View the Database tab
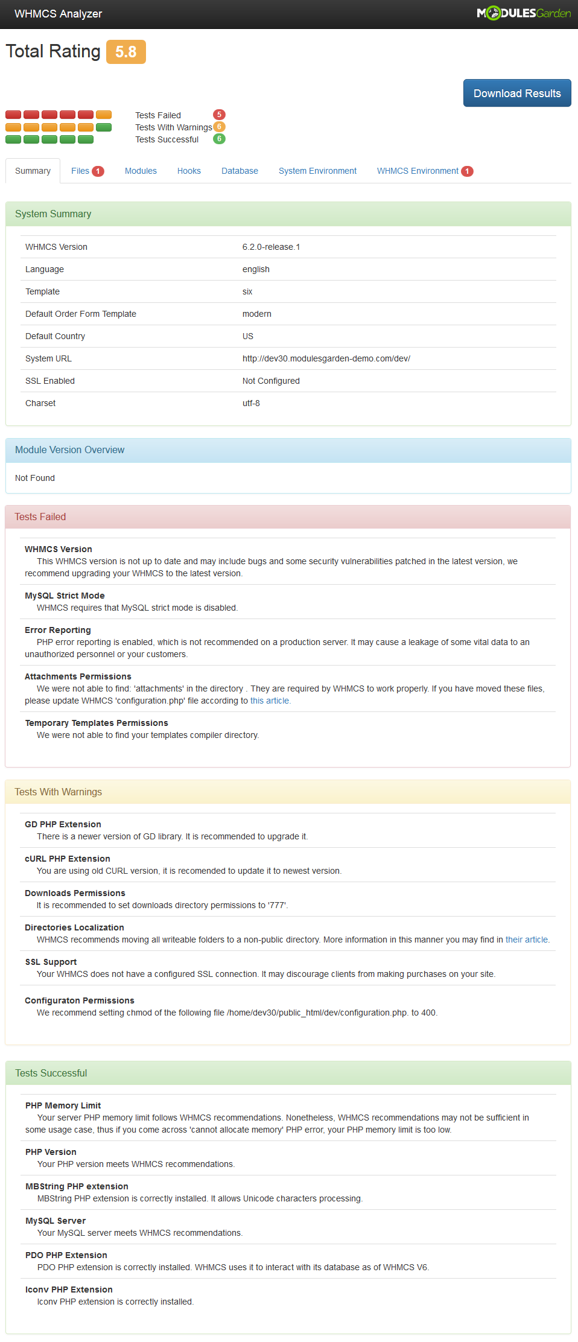578x1342 pixels. tap(240, 171)
